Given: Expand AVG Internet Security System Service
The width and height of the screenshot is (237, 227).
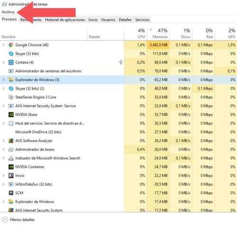Looking at the screenshot, I should [x=3, y=106].
